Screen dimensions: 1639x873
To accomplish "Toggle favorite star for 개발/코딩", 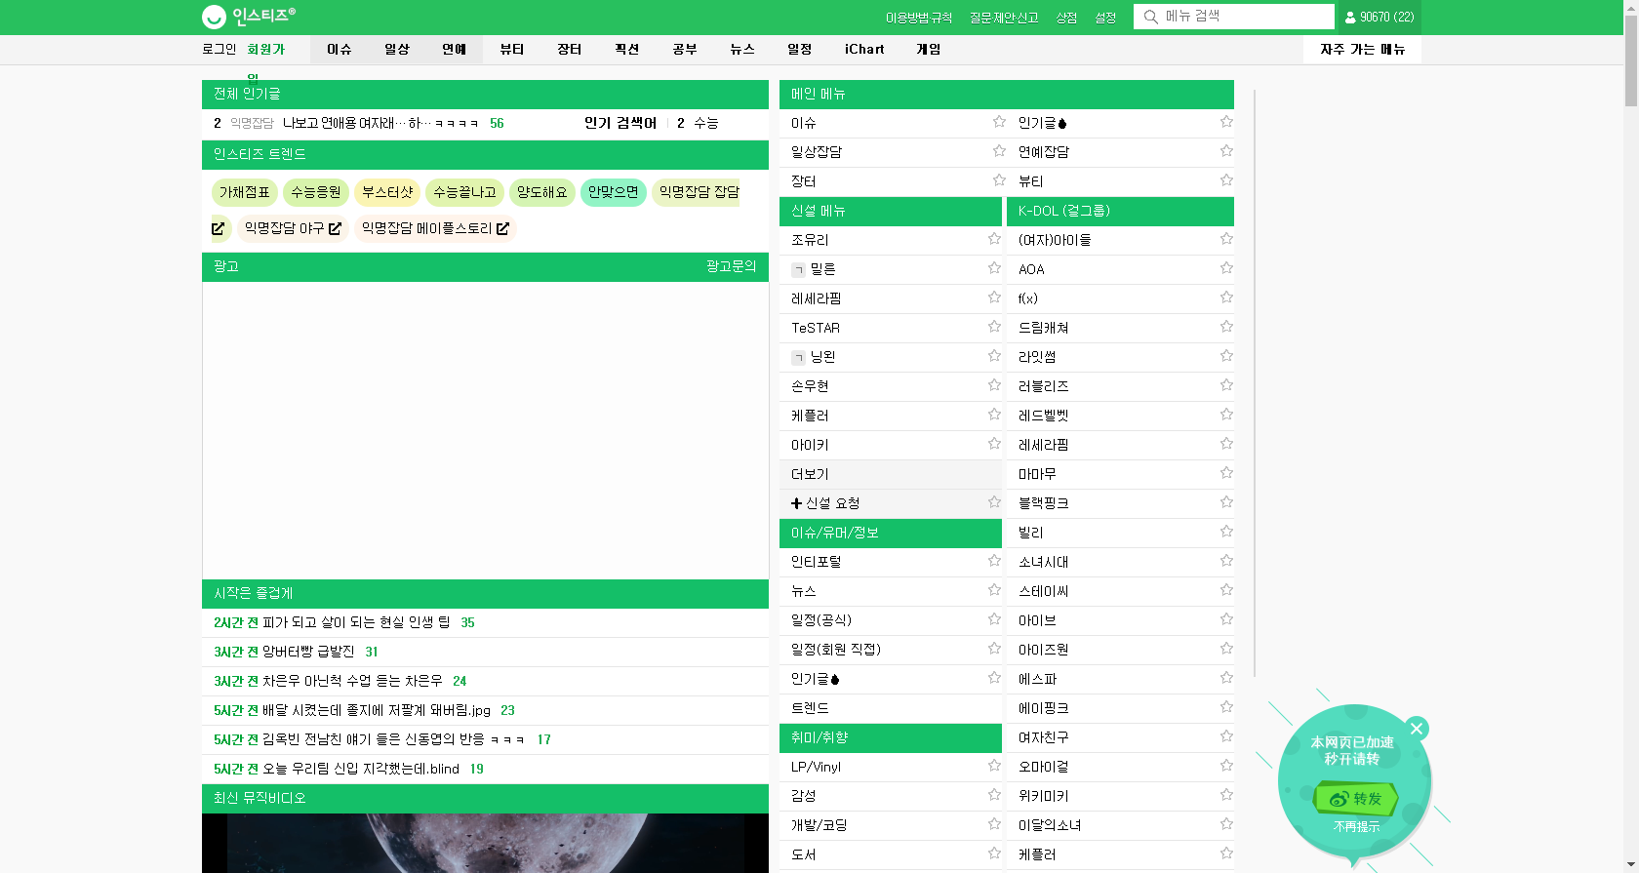I will coord(994,824).
